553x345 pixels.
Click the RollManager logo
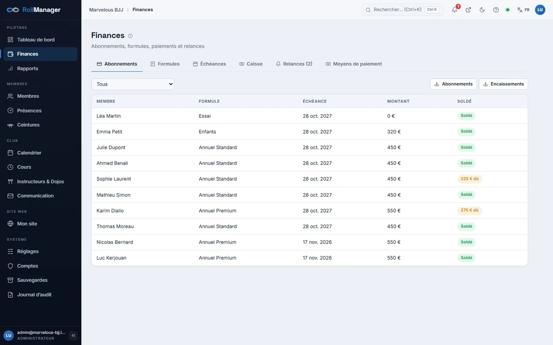34,10
